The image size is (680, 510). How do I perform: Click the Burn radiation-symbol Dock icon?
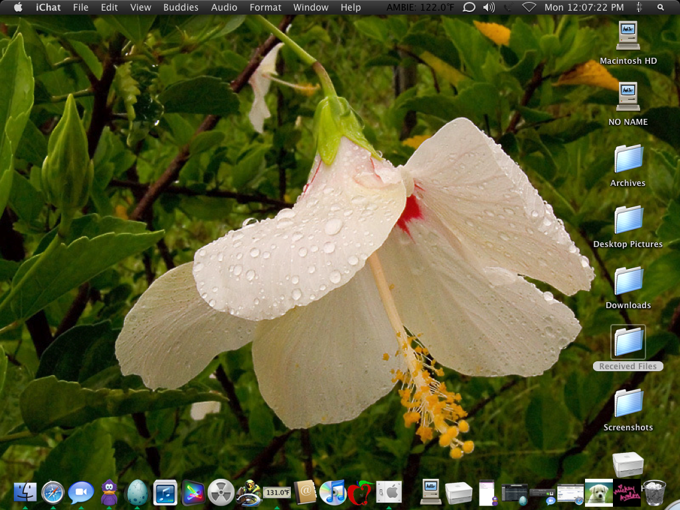pyautogui.click(x=221, y=492)
